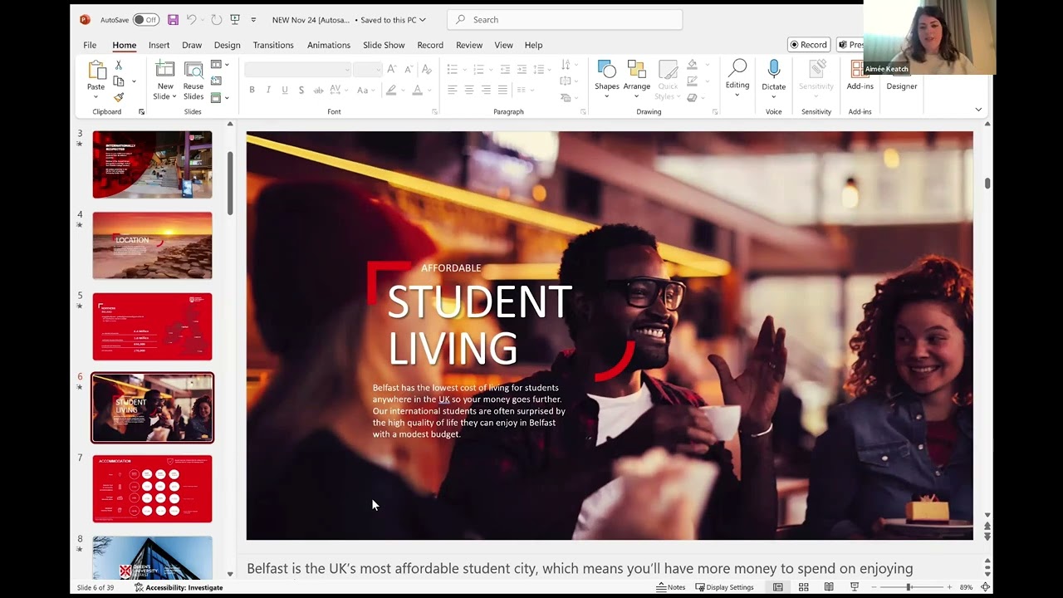1063x598 pixels.
Task: Fit slide to current window
Action: (x=985, y=587)
